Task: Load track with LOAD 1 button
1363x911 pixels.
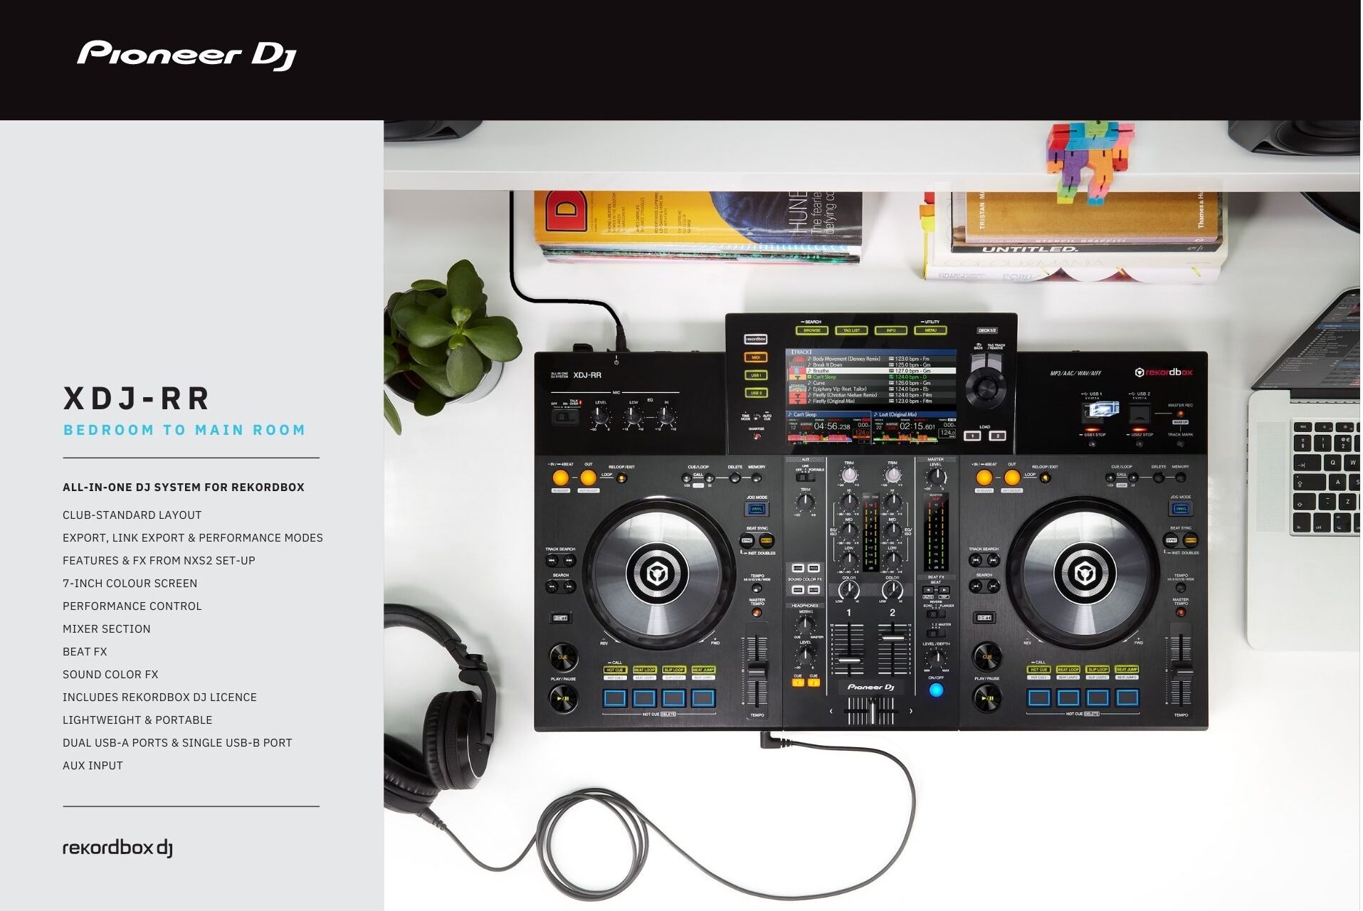Action: pos(972,436)
